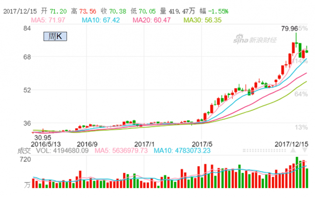Click the 2016/9 axis date label
This screenshot has height=198, width=315.
(x=87, y=144)
